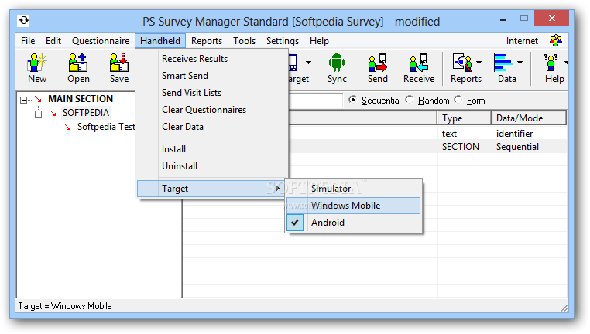The image size is (590, 334).
Task: Click the red arrow icon beside SOFTPEDIA node
Action: pyautogui.click(x=53, y=113)
